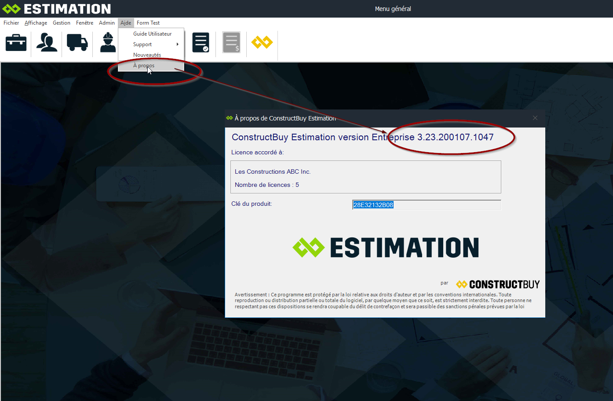Screen dimensions: 613x401
Task: Open the Affichage menu
Action: (36, 23)
